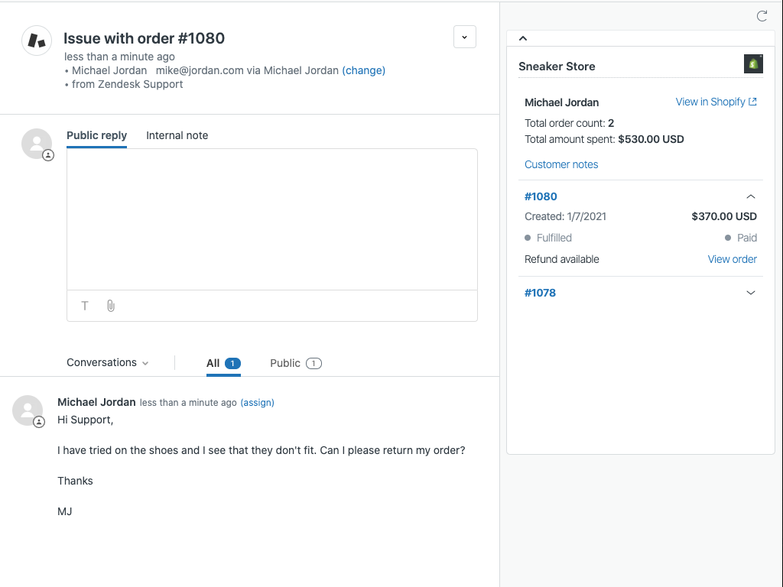
Task: Open View in Shopify
Action: pos(710,101)
